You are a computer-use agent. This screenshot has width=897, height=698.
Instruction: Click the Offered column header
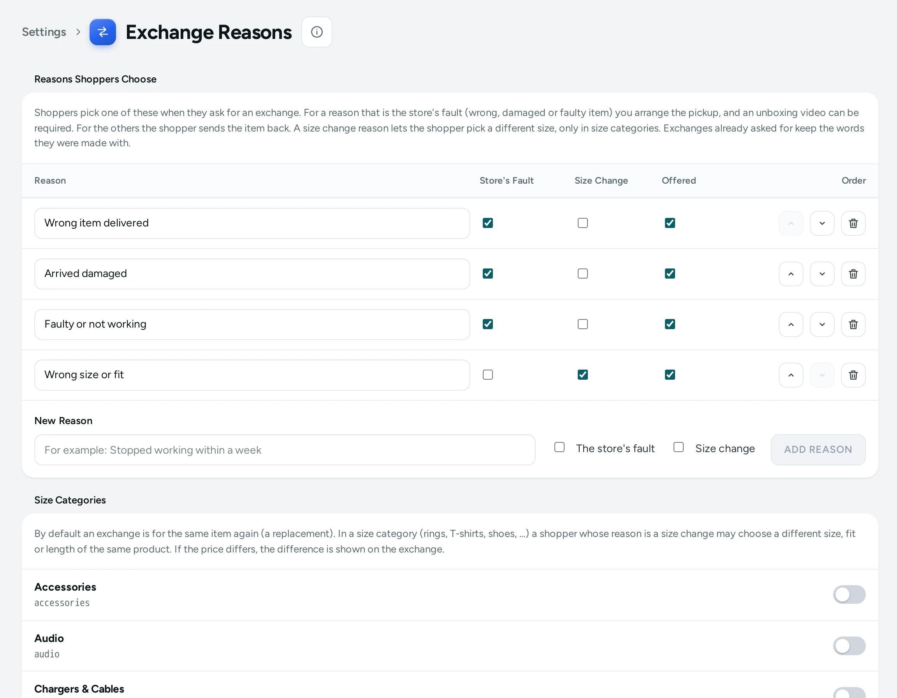coord(679,181)
